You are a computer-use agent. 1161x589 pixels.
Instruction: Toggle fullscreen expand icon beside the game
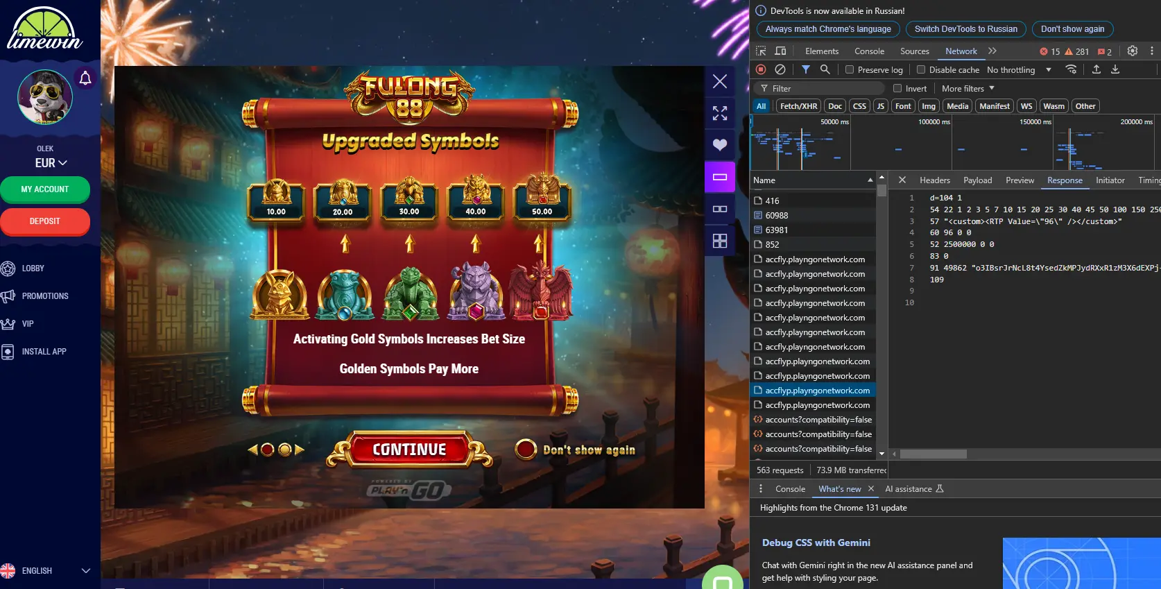pyautogui.click(x=720, y=113)
